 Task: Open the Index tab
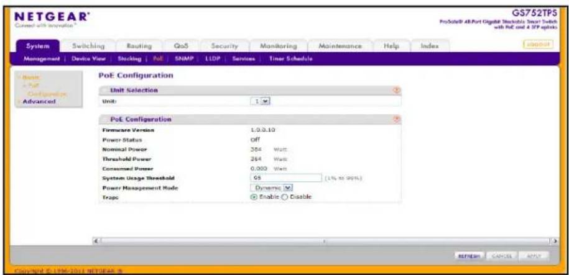[x=430, y=47]
